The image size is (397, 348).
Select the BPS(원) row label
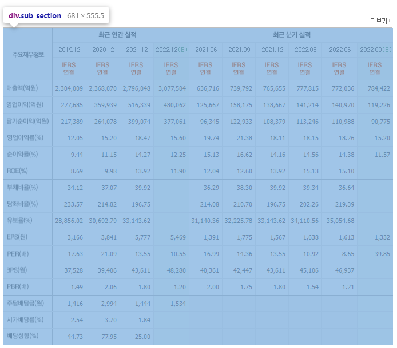[x=17, y=270]
